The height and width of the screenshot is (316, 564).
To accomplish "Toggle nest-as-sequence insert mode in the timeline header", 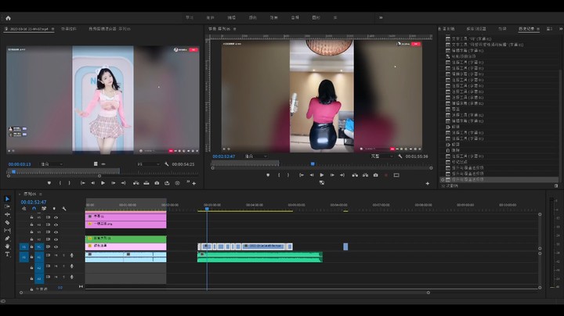I will [24, 209].
